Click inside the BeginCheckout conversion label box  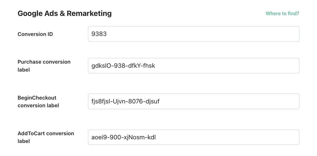(x=194, y=101)
